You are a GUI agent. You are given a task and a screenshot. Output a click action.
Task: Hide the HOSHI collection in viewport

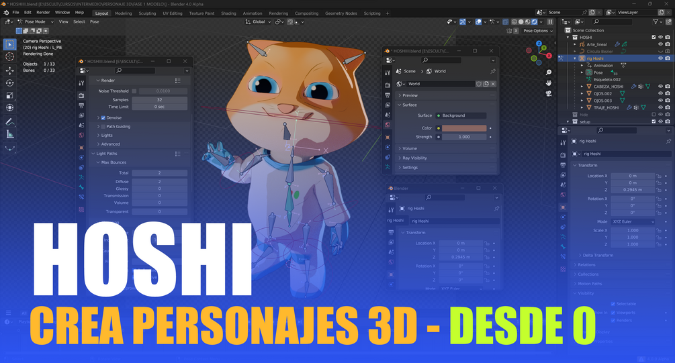pos(660,38)
